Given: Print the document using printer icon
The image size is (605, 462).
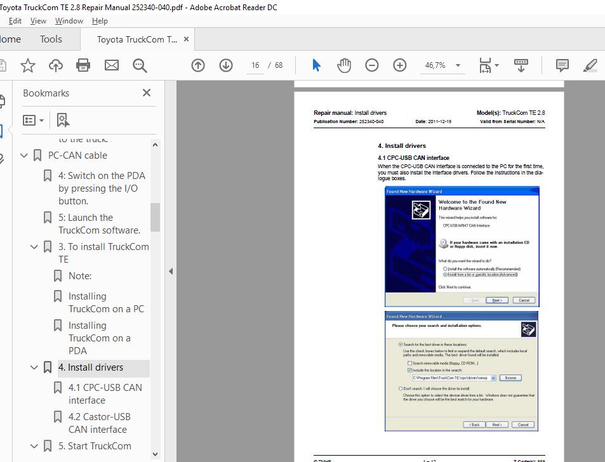Looking at the screenshot, I should [83, 65].
